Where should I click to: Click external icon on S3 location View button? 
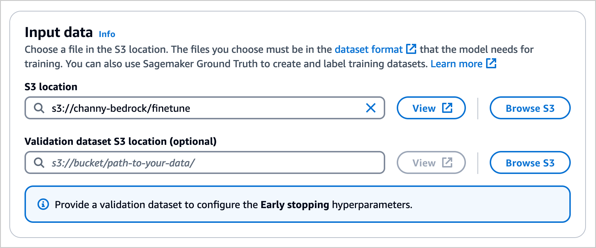(447, 108)
